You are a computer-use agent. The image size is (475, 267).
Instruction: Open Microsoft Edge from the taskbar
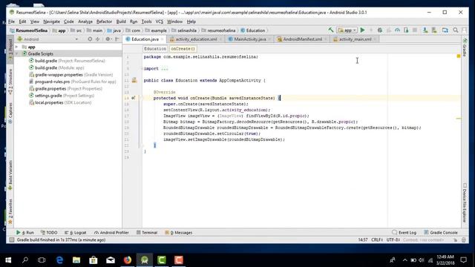pos(59,260)
